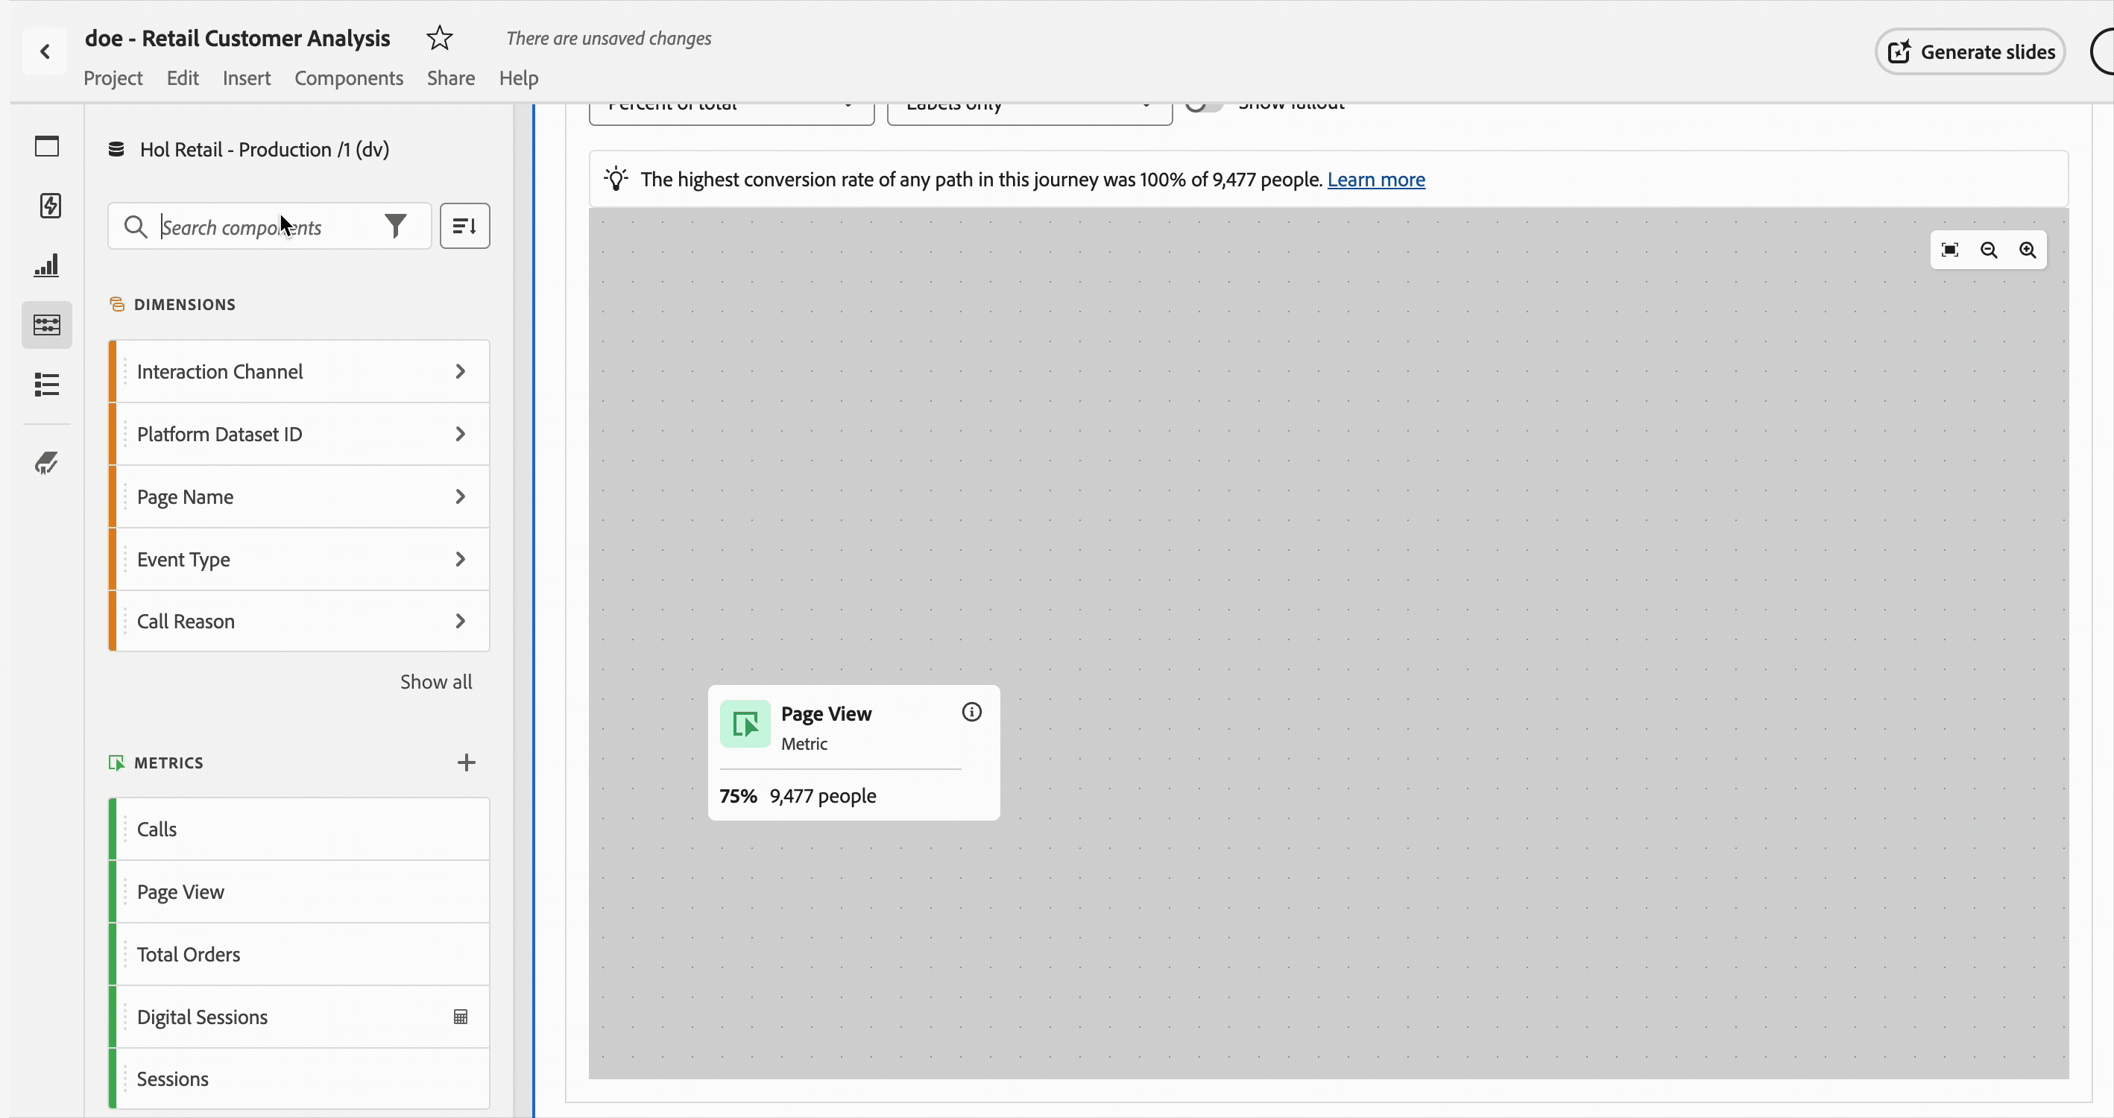Click the pen icon in left rail

pos(47,463)
